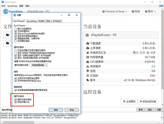Viewport: 164px width, 124px height.
Task: Click the vertical scrollbar of the main page
Action: pyautogui.click(x=162, y=49)
